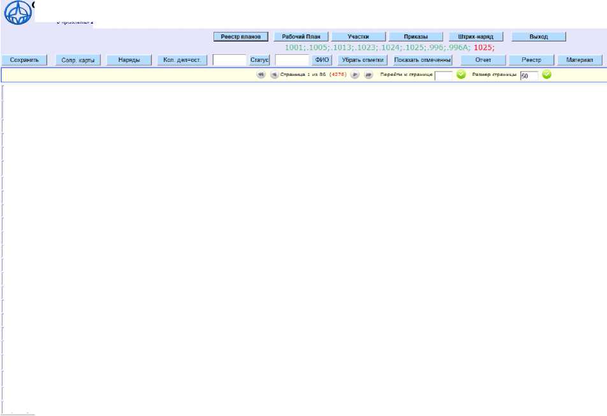Image resolution: width=607 pixels, height=416 pixels.
Task: Click the Размер страницы field showing 50
Action: point(529,76)
